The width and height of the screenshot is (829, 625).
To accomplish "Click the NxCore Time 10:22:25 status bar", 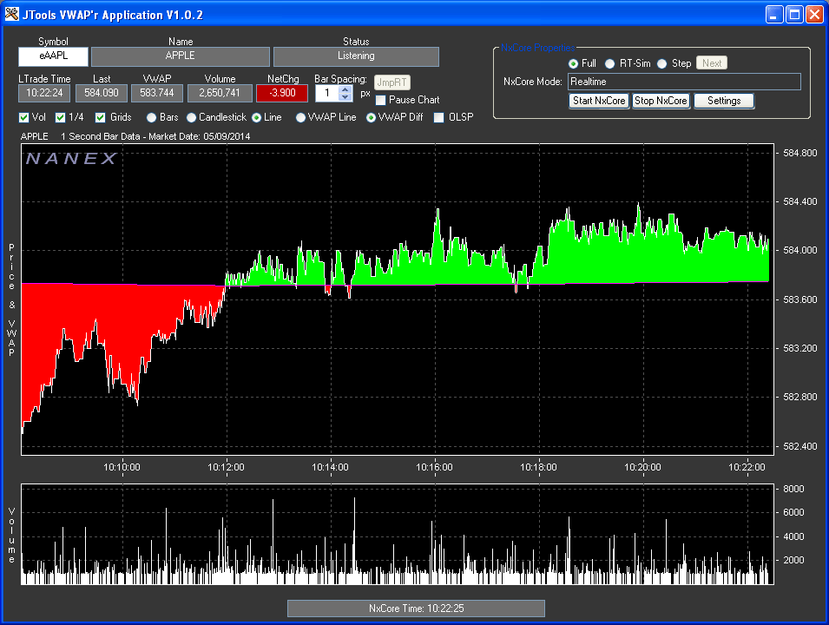I will (x=416, y=609).
